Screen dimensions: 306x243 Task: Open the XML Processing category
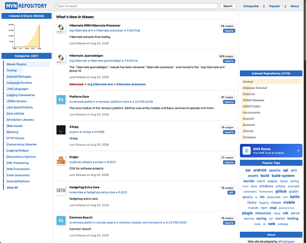click(x=17, y=163)
